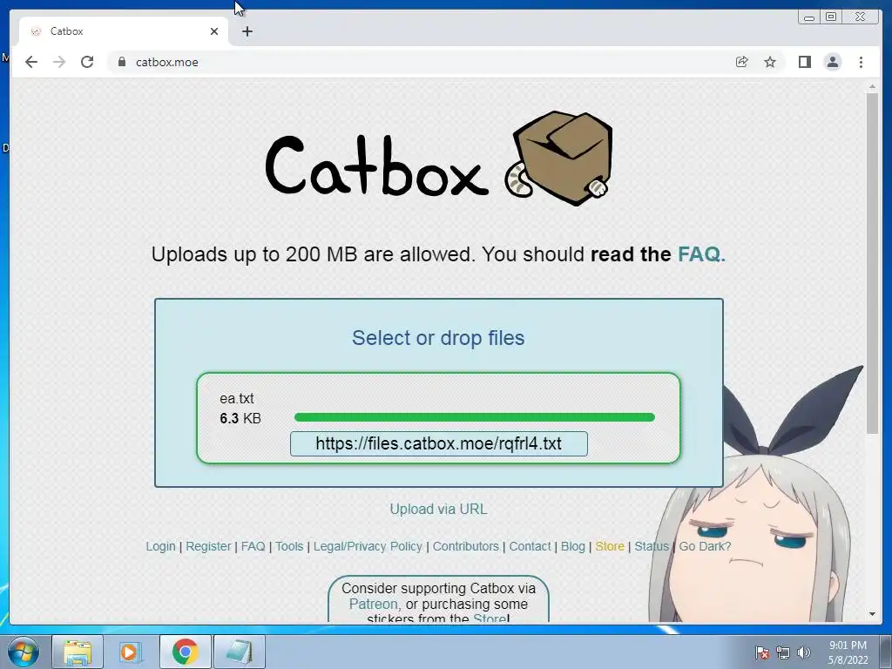892x669 pixels.
Task: Open the Login link
Action: (x=160, y=546)
